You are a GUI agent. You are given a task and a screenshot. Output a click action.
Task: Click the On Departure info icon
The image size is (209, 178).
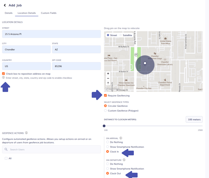pyautogui.click(x=124, y=160)
